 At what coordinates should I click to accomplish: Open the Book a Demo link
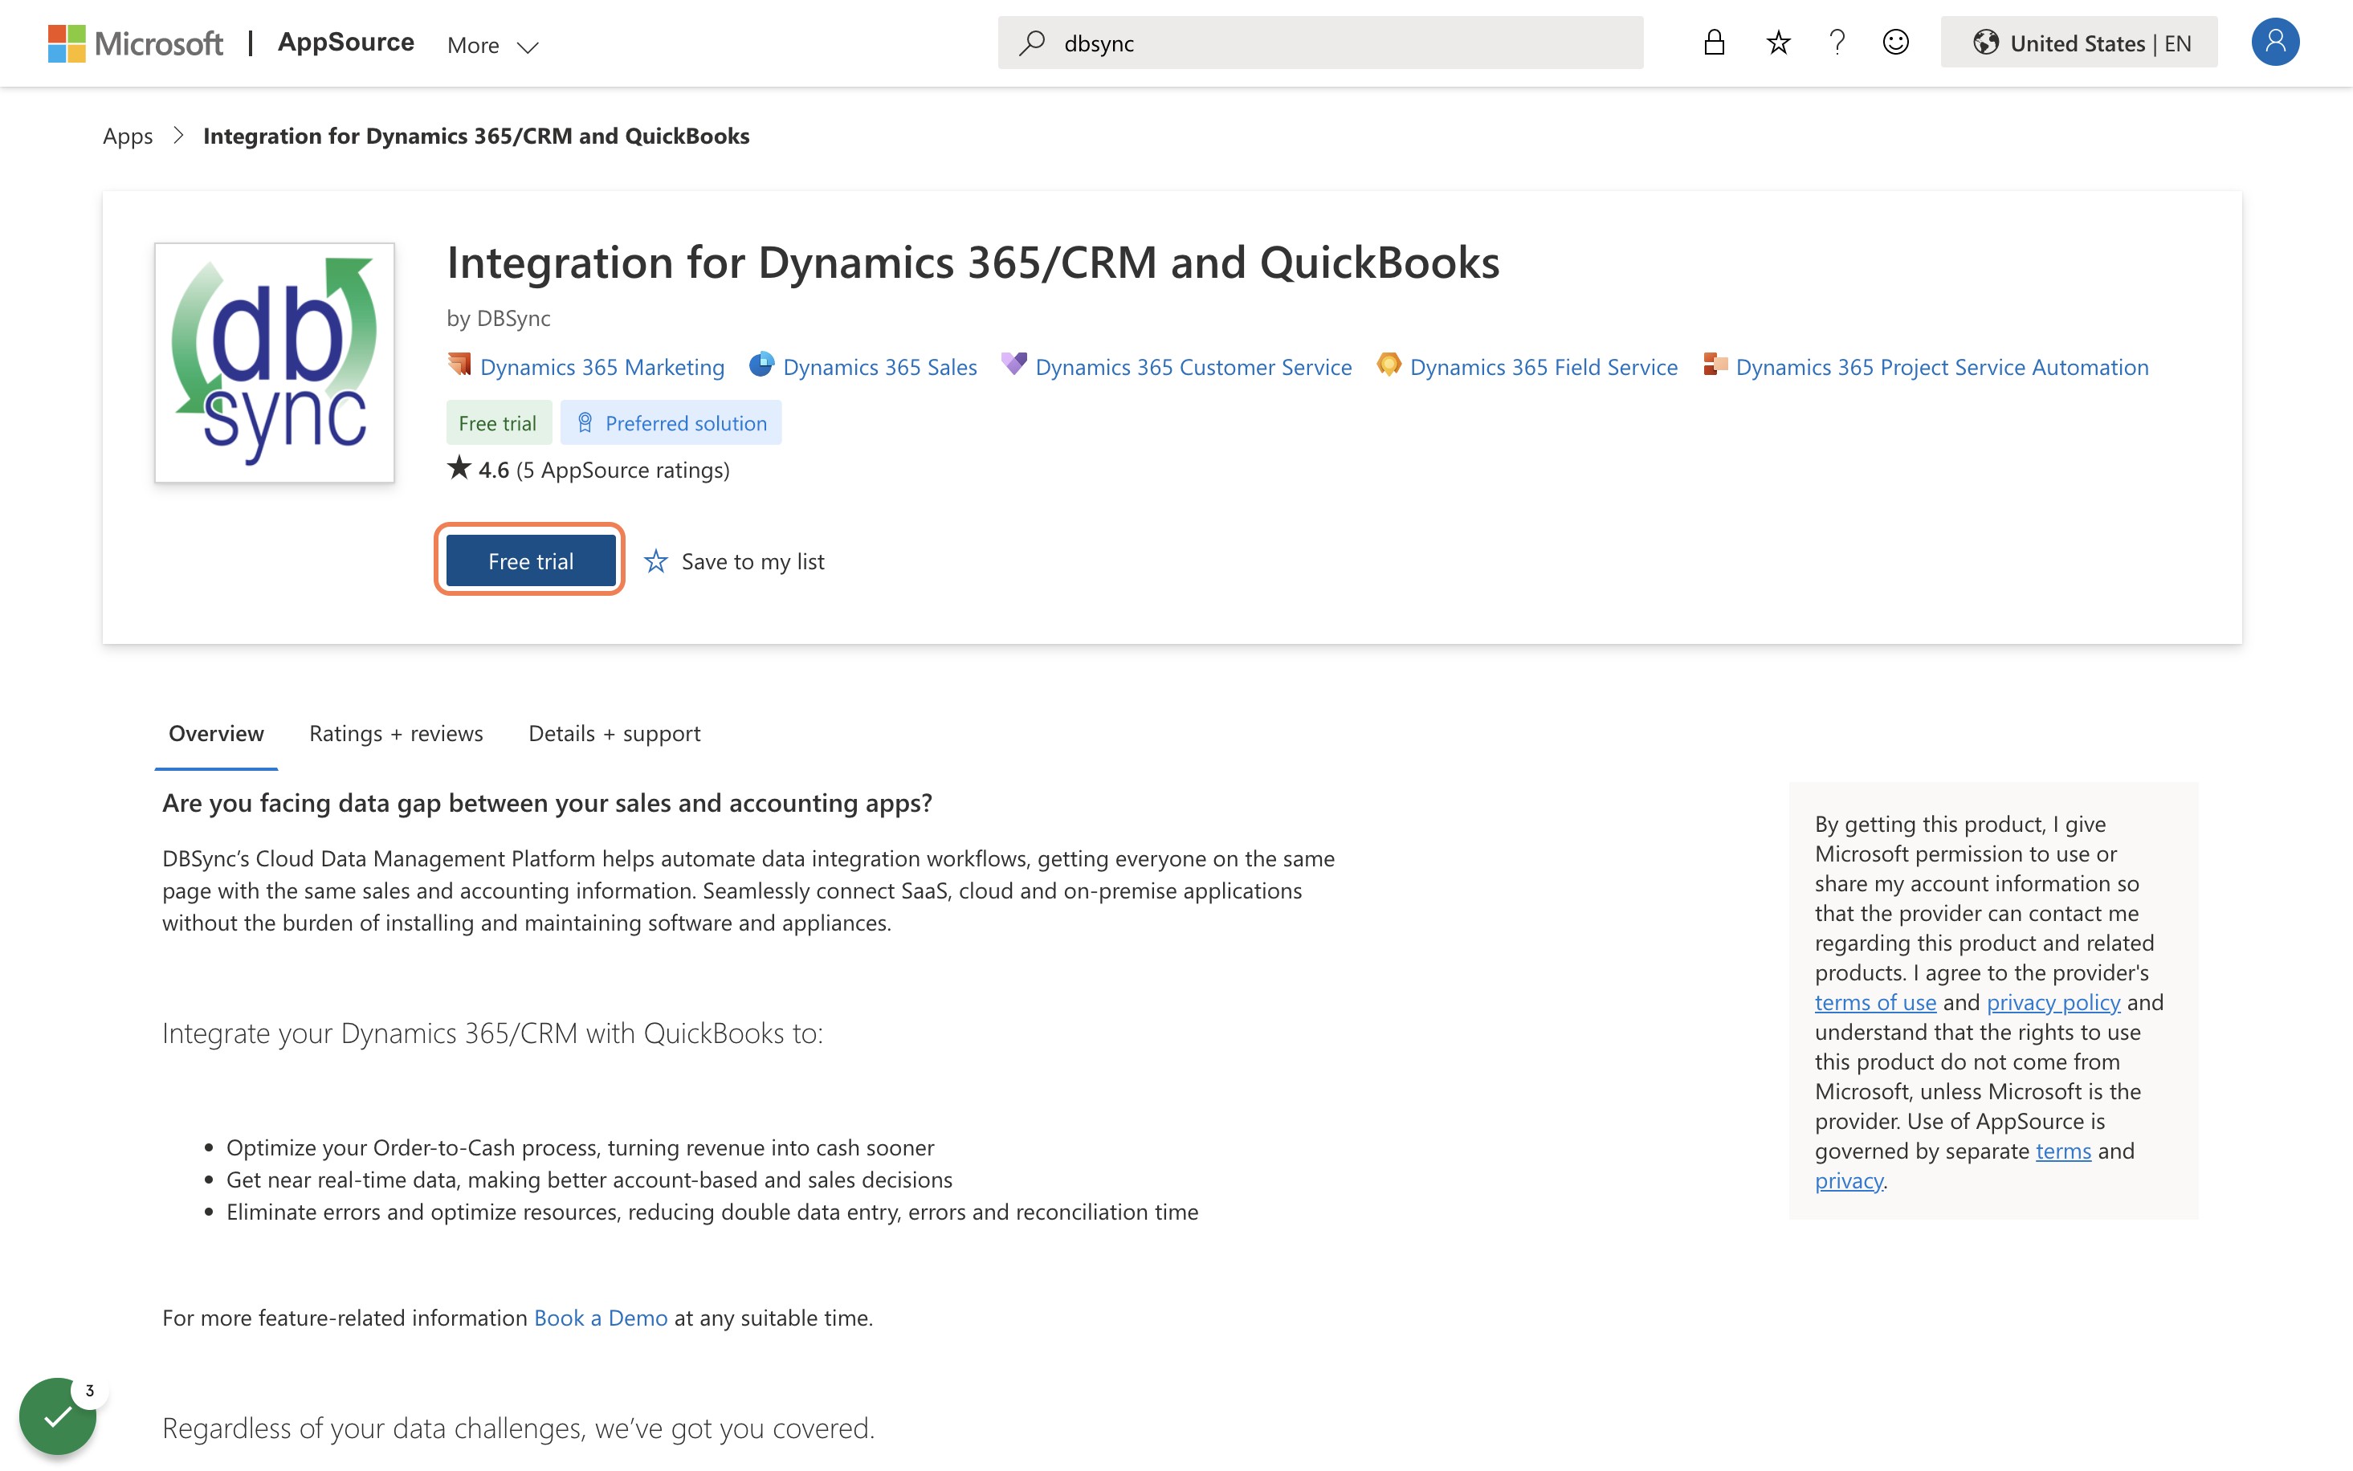point(600,1318)
